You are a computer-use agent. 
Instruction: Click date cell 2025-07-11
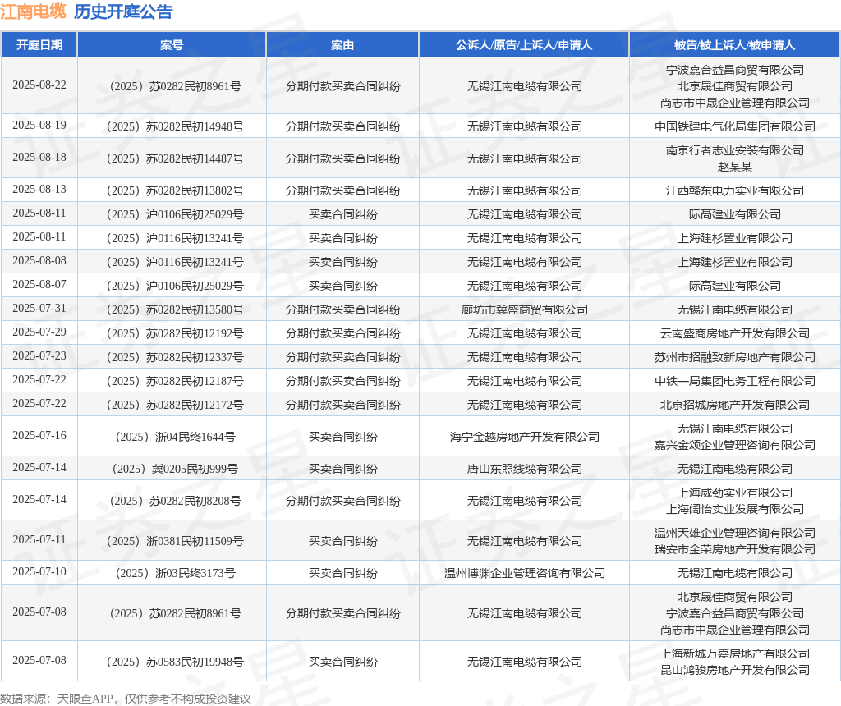point(39,540)
